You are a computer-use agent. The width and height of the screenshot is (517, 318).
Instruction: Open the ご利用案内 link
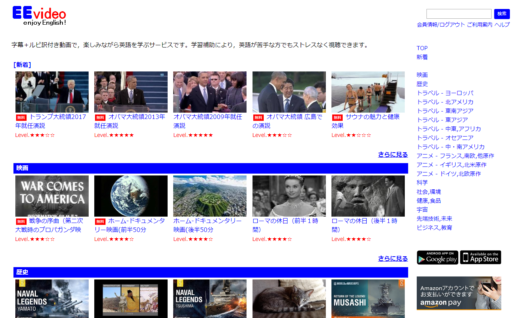click(x=480, y=25)
